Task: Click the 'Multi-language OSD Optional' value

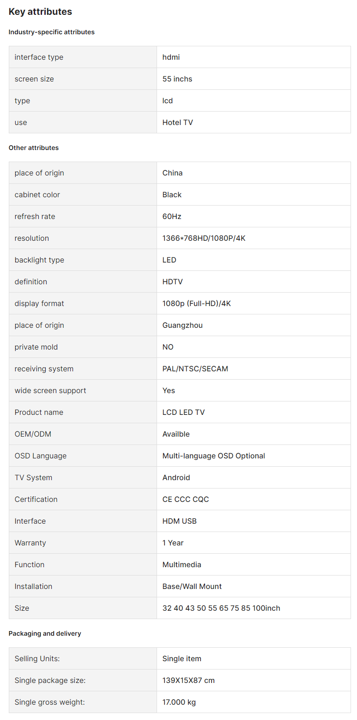Action: (x=214, y=456)
